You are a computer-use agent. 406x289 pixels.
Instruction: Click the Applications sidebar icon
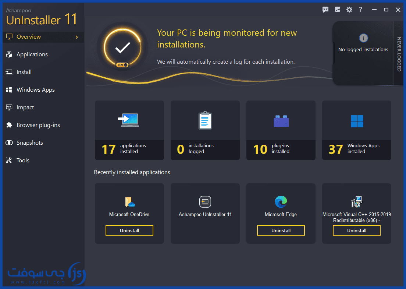[9, 54]
